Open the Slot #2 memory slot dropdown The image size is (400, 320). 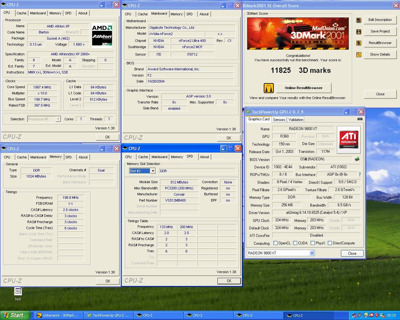tap(152, 171)
